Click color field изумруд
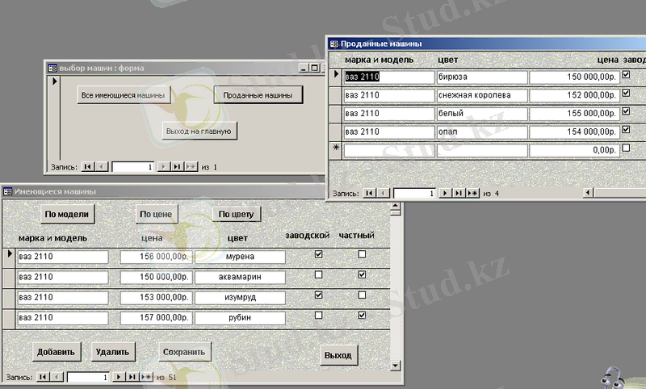 [240, 298]
